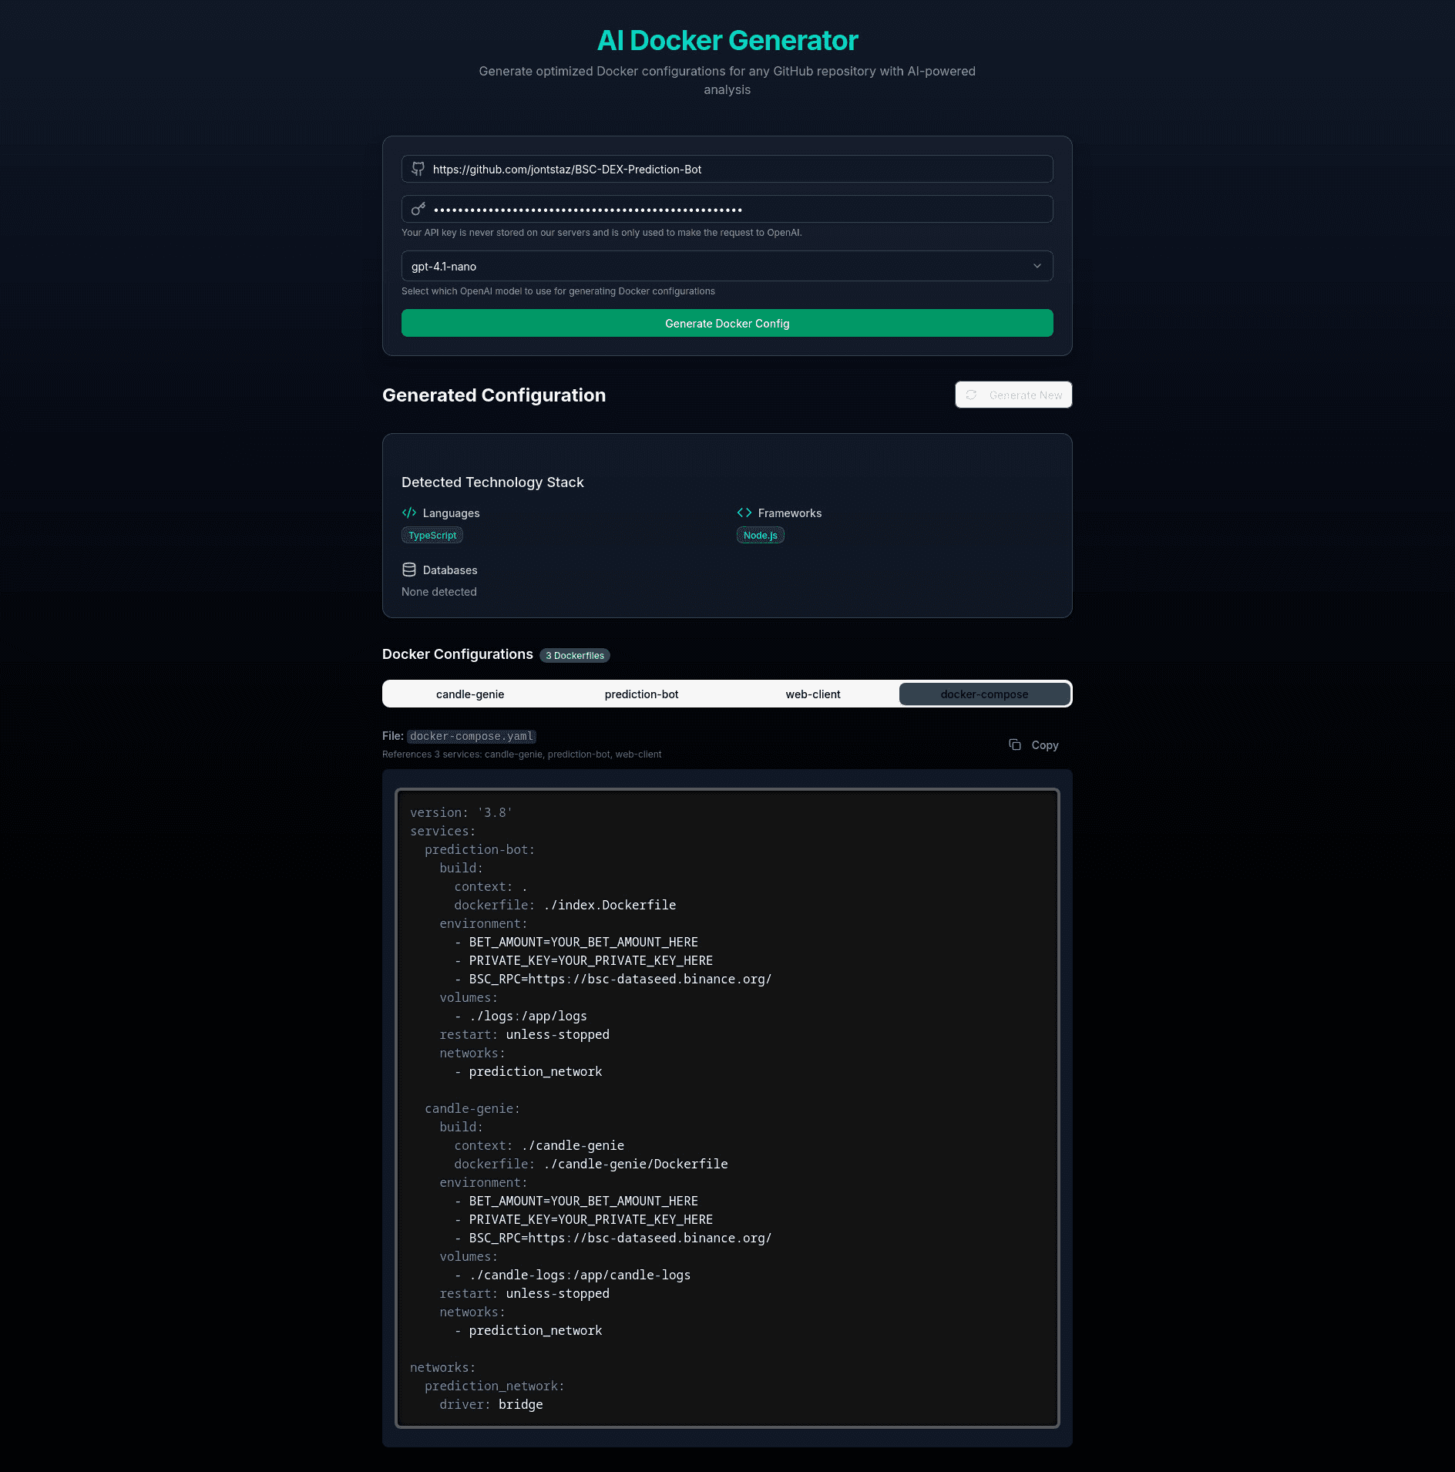Switch to the candle-genie tab

(x=470, y=694)
